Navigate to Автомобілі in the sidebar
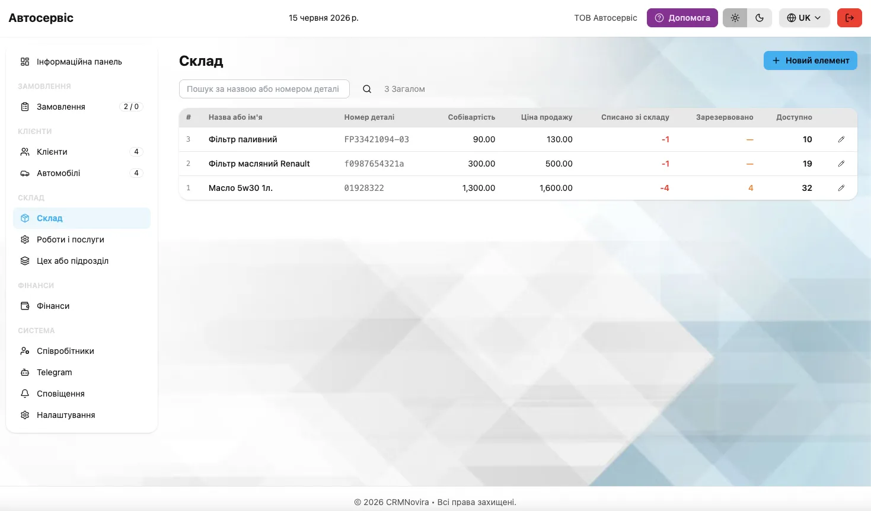 point(82,173)
